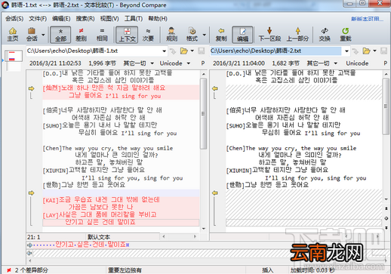Expand the right file path history dropdown
The image size is (391, 274).
click(x=346, y=51)
